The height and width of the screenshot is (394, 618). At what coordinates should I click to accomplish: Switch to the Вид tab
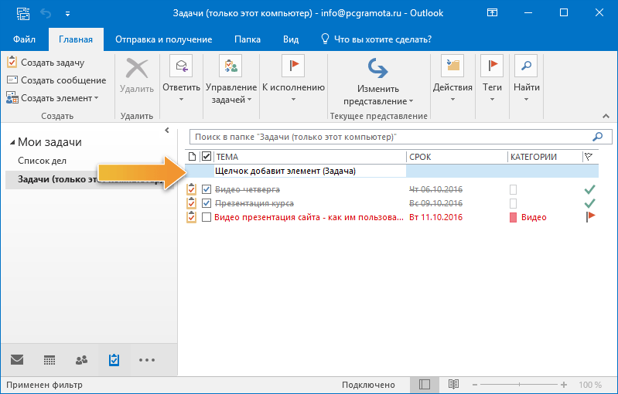click(x=291, y=39)
